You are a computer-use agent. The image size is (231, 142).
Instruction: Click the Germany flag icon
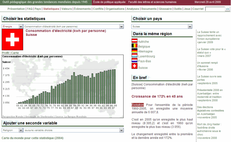134,50
